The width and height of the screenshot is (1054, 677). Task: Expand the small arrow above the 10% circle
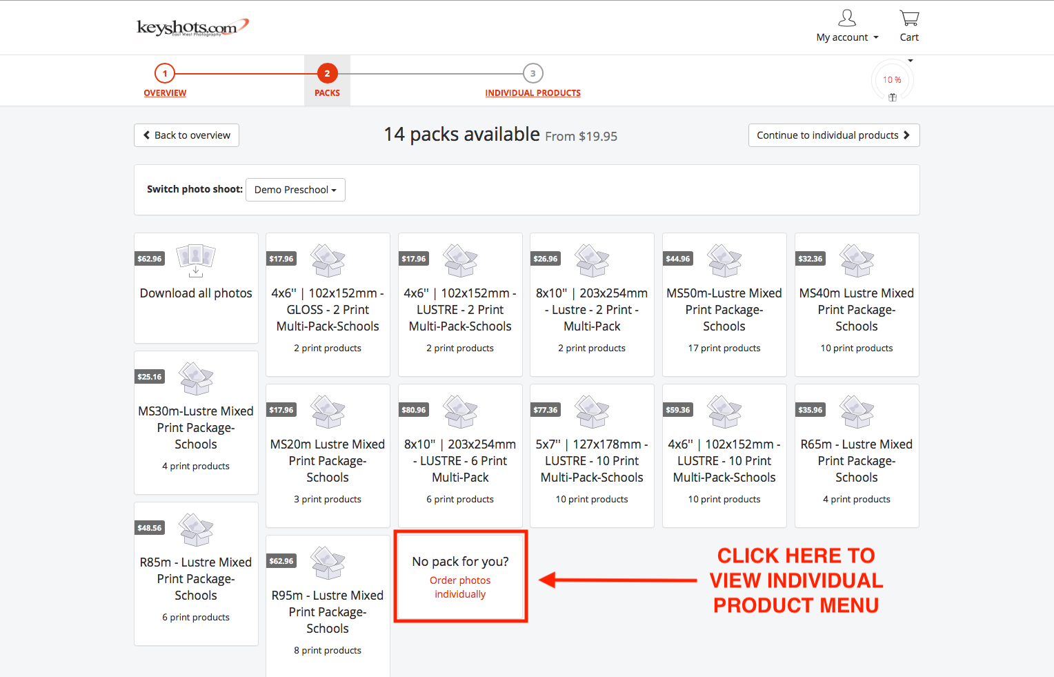point(911,61)
